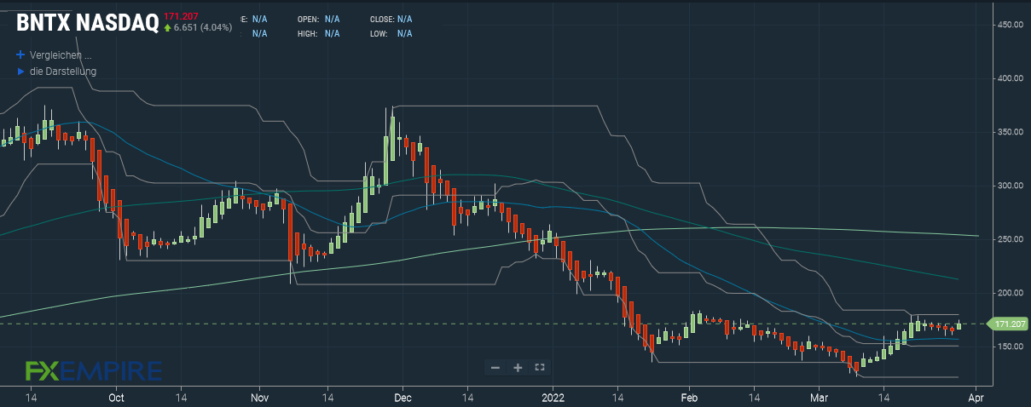
Task: Click the Apr date axis label
Action: pos(977,397)
